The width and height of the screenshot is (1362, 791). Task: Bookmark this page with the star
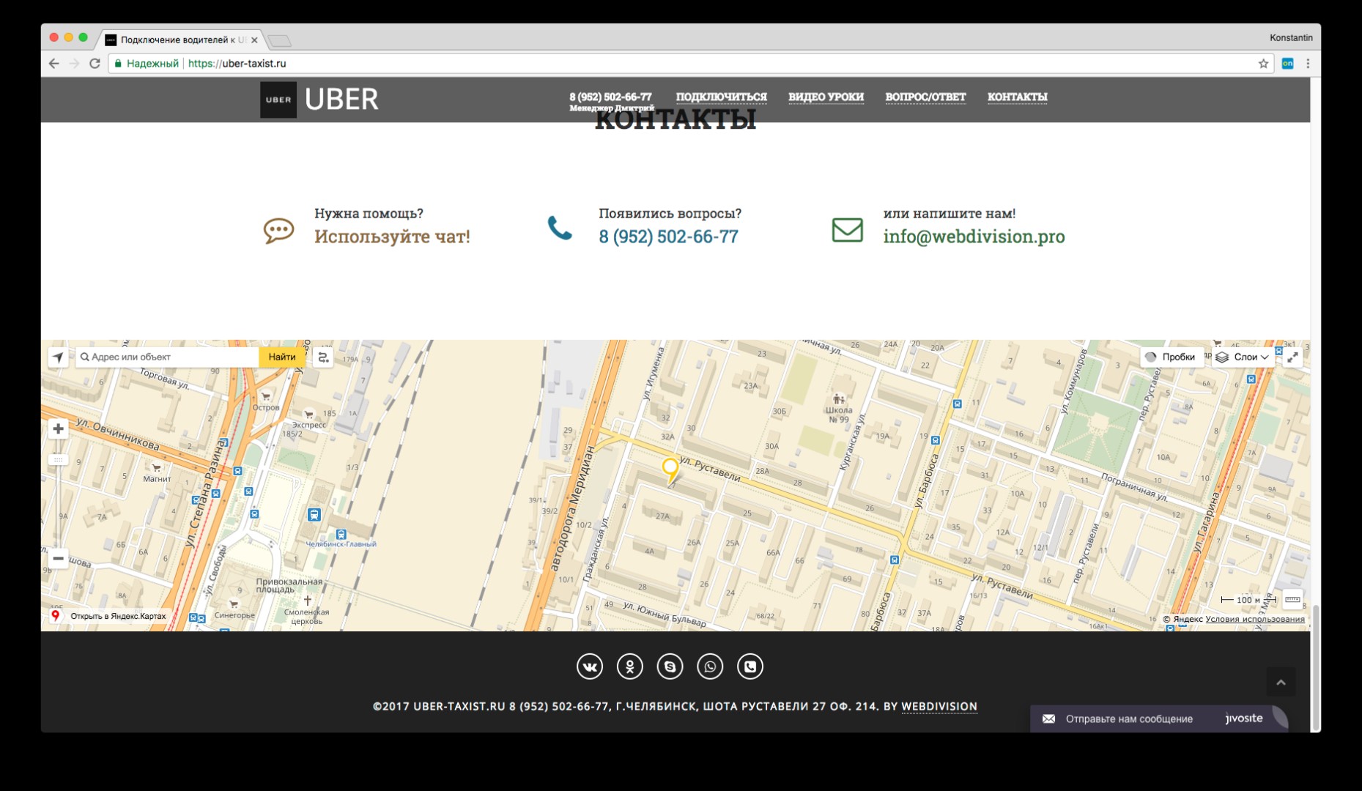click(1263, 64)
